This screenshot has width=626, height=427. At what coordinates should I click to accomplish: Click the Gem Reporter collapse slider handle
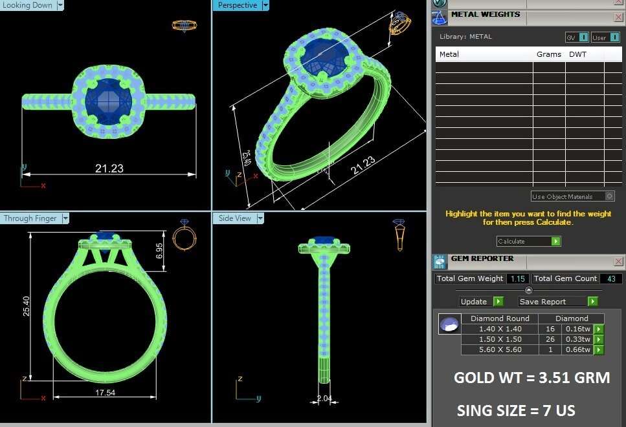pyautogui.click(x=528, y=290)
